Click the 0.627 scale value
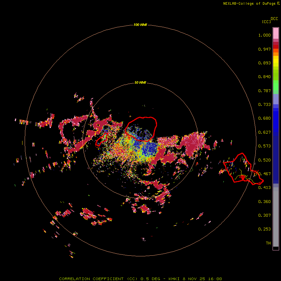 coord(264,132)
